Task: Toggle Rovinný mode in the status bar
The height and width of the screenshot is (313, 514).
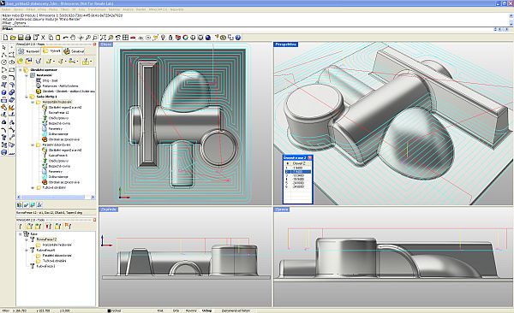Action: click(x=191, y=310)
